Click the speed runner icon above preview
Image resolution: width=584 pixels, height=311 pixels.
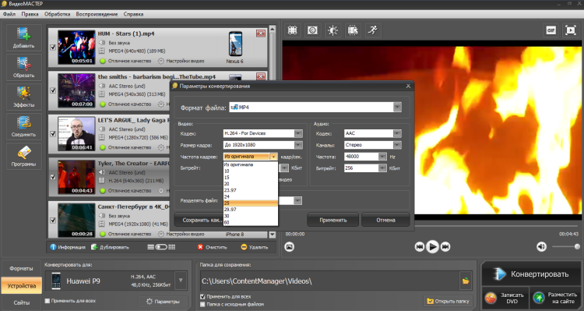pos(372,30)
